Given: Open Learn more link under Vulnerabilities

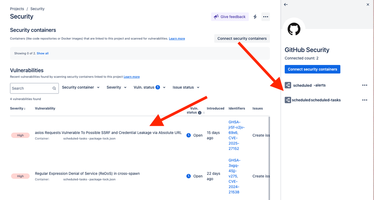Looking at the screenshot, I should click(x=132, y=77).
